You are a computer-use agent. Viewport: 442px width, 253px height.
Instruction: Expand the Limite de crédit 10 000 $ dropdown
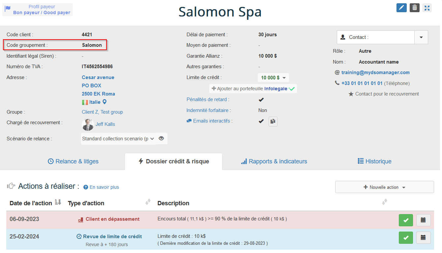tap(273, 78)
